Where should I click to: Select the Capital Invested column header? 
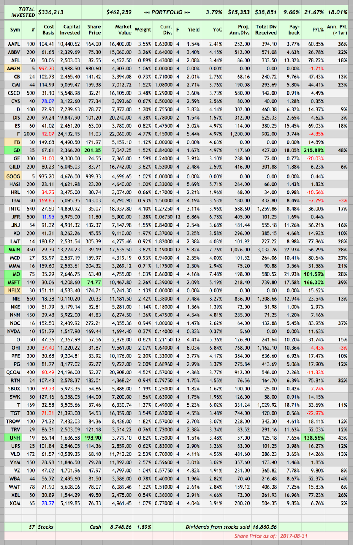point(70,30)
